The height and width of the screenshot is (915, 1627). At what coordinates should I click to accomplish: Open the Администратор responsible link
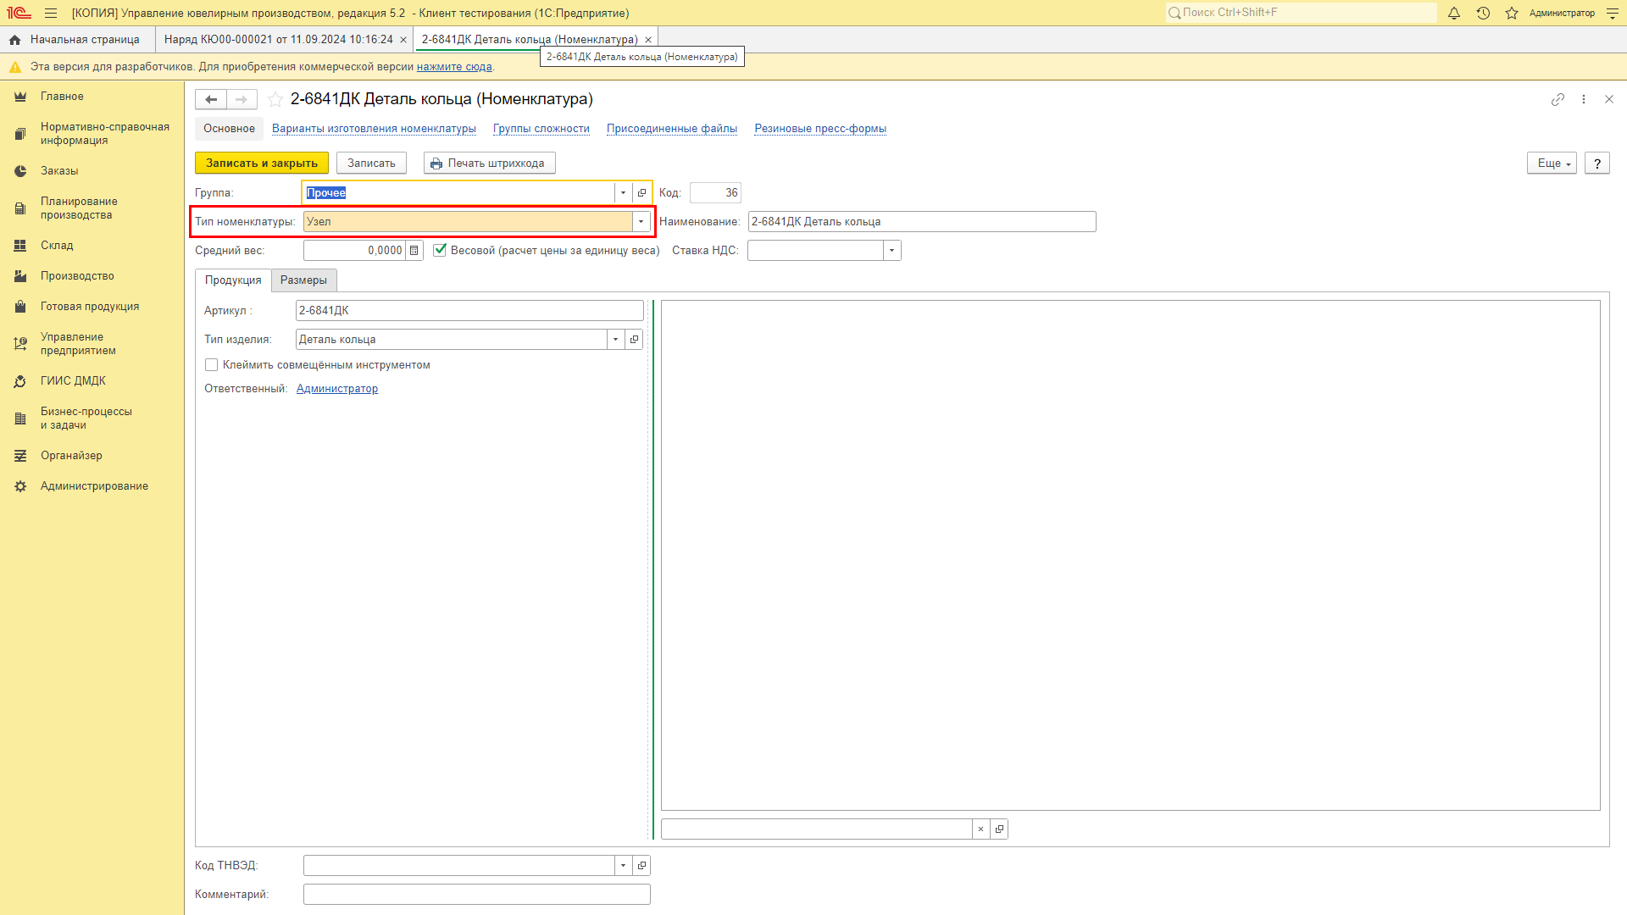click(337, 389)
